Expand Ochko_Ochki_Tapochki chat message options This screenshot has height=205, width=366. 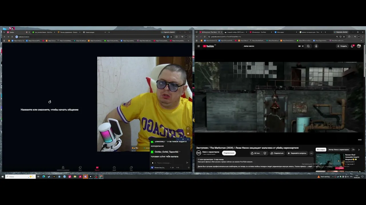[180, 152]
